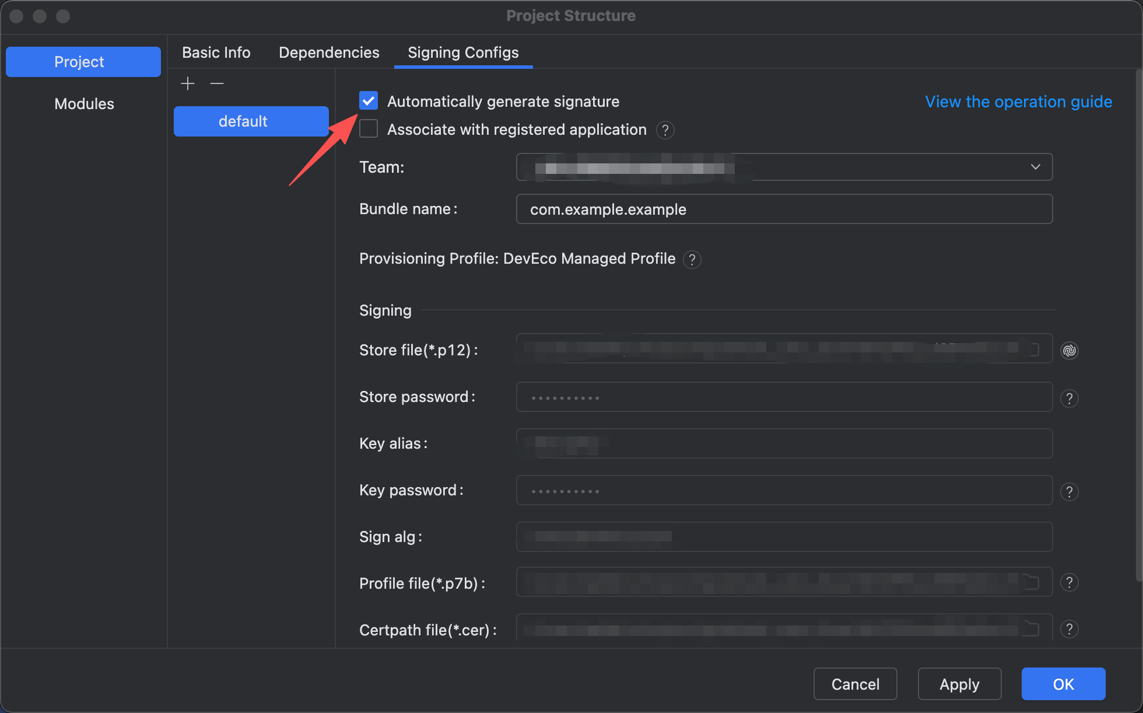The height and width of the screenshot is (713, 1143).
Task: Open View the operation guide link
Action: tap(1018, 102)
